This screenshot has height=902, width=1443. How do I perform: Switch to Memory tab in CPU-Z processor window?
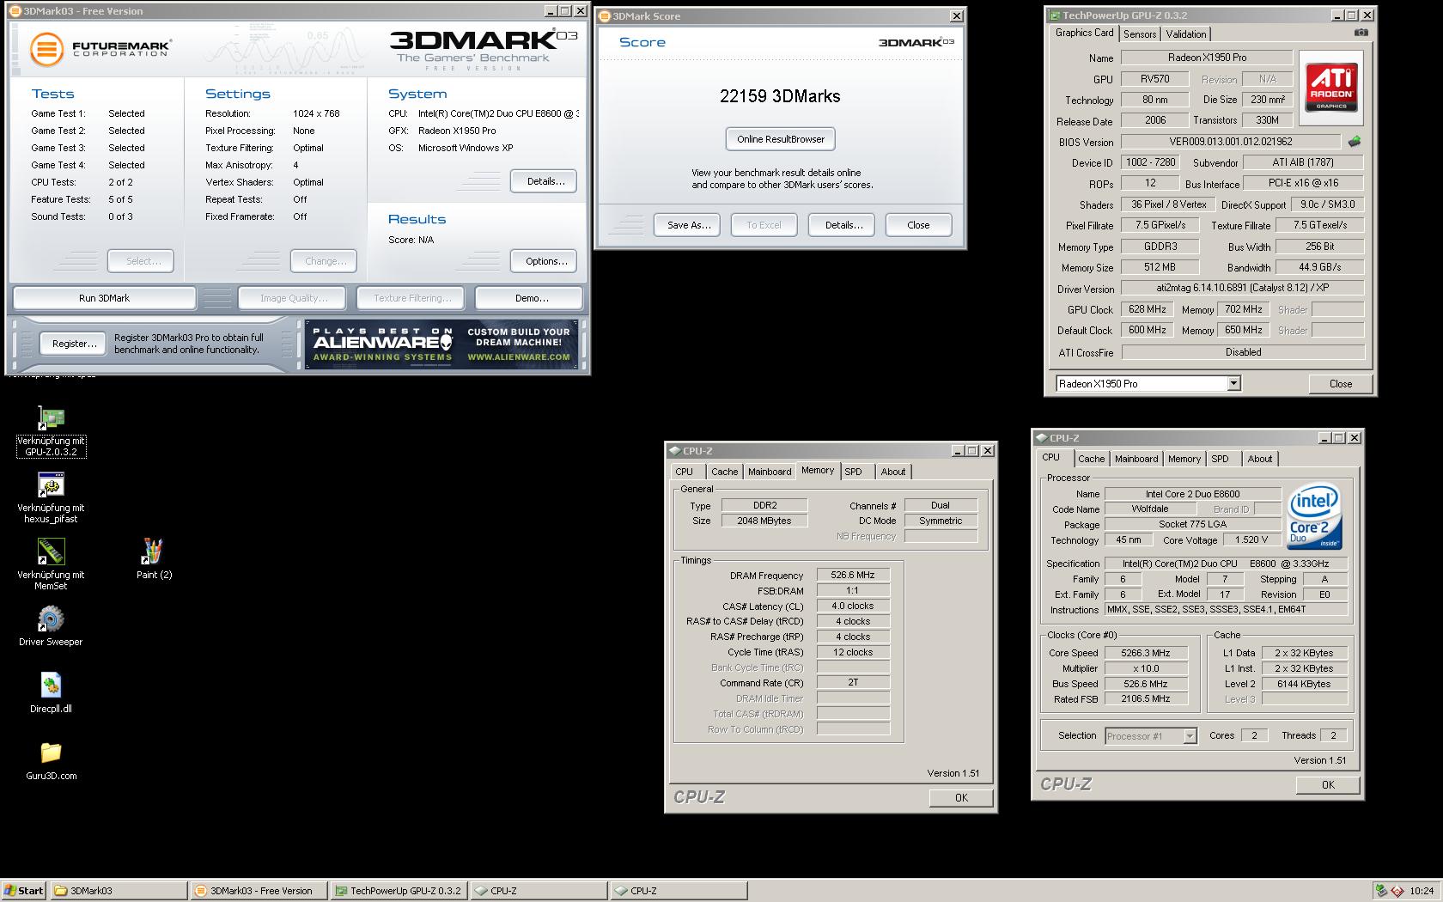click(x=1184, y=459)
